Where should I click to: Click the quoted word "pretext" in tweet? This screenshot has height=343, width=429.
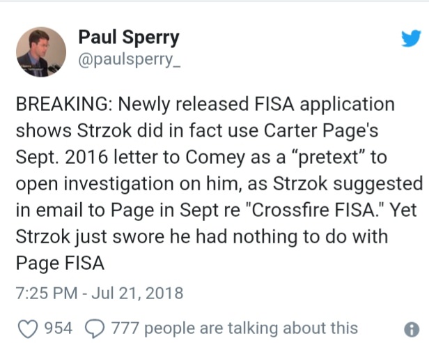[327, 158]
